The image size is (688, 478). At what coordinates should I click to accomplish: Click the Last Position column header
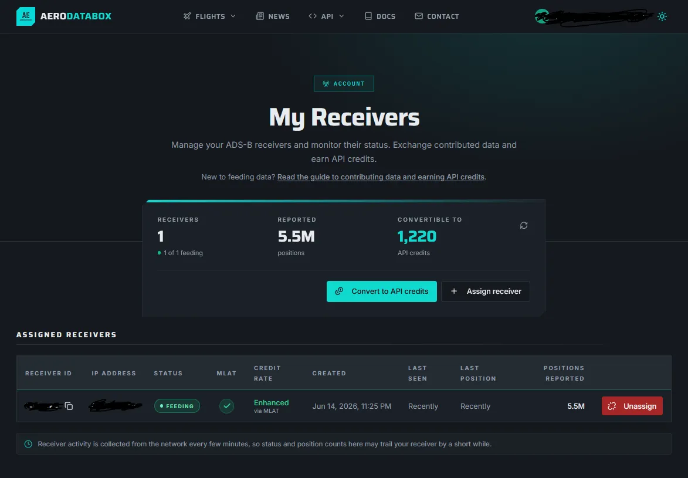click(x=478, y=373)
